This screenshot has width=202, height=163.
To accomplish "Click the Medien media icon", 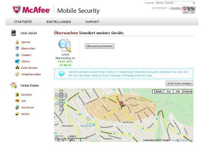I will (17, 114).
